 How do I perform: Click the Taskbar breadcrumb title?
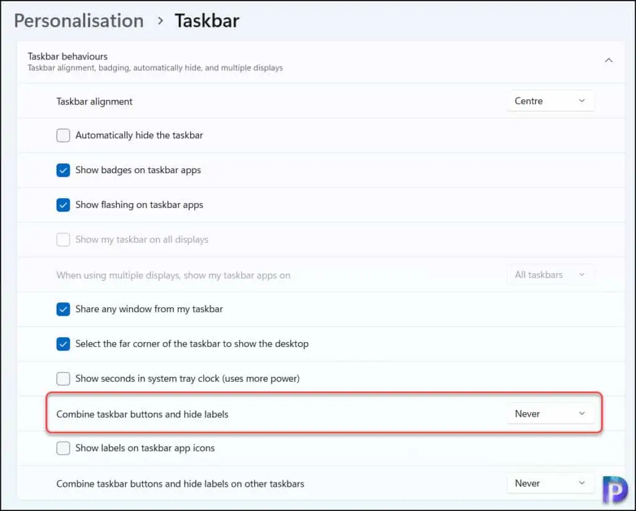coord(207,21)
